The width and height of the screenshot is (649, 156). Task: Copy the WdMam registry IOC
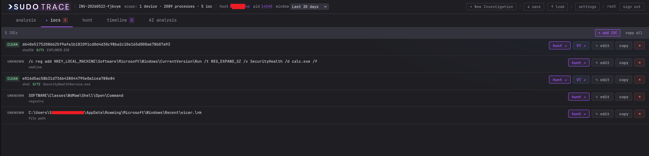pyautogui.click(x=624, y=97)
